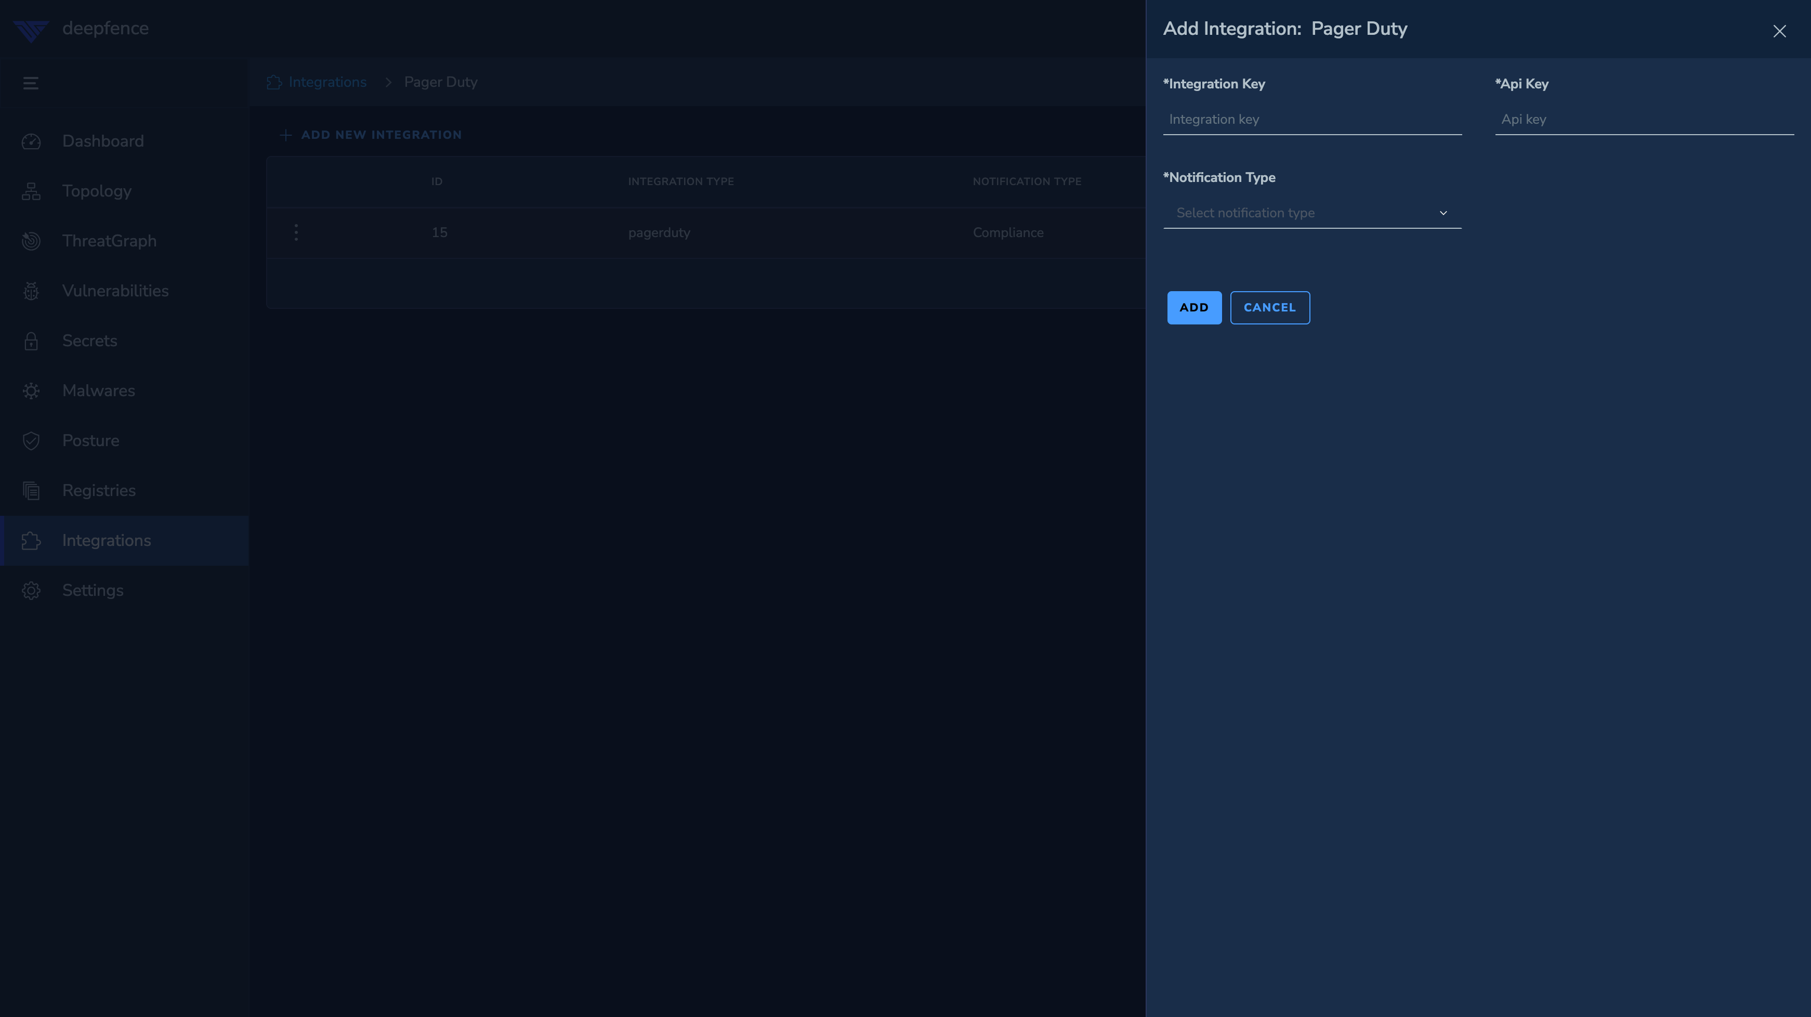Click the deepfence brand name

(x=106, y=29)
